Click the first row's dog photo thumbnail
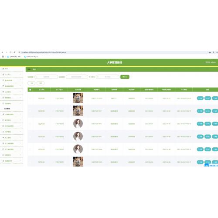The image size is (218, 218). pos(78,98)
